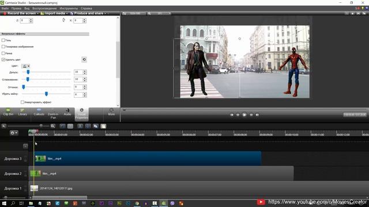Expand Produce and share dropdown arrow
The image size is (369, 207).
point(105,13)
